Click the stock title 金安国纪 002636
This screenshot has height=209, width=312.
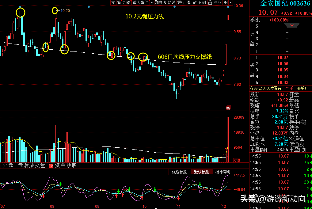click(x=286, y=3)
